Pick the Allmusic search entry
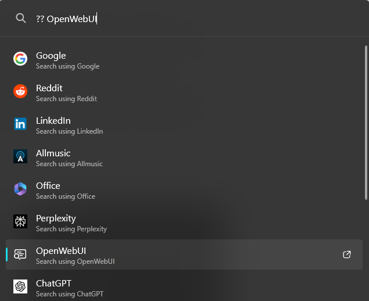 tap(184, 158)
